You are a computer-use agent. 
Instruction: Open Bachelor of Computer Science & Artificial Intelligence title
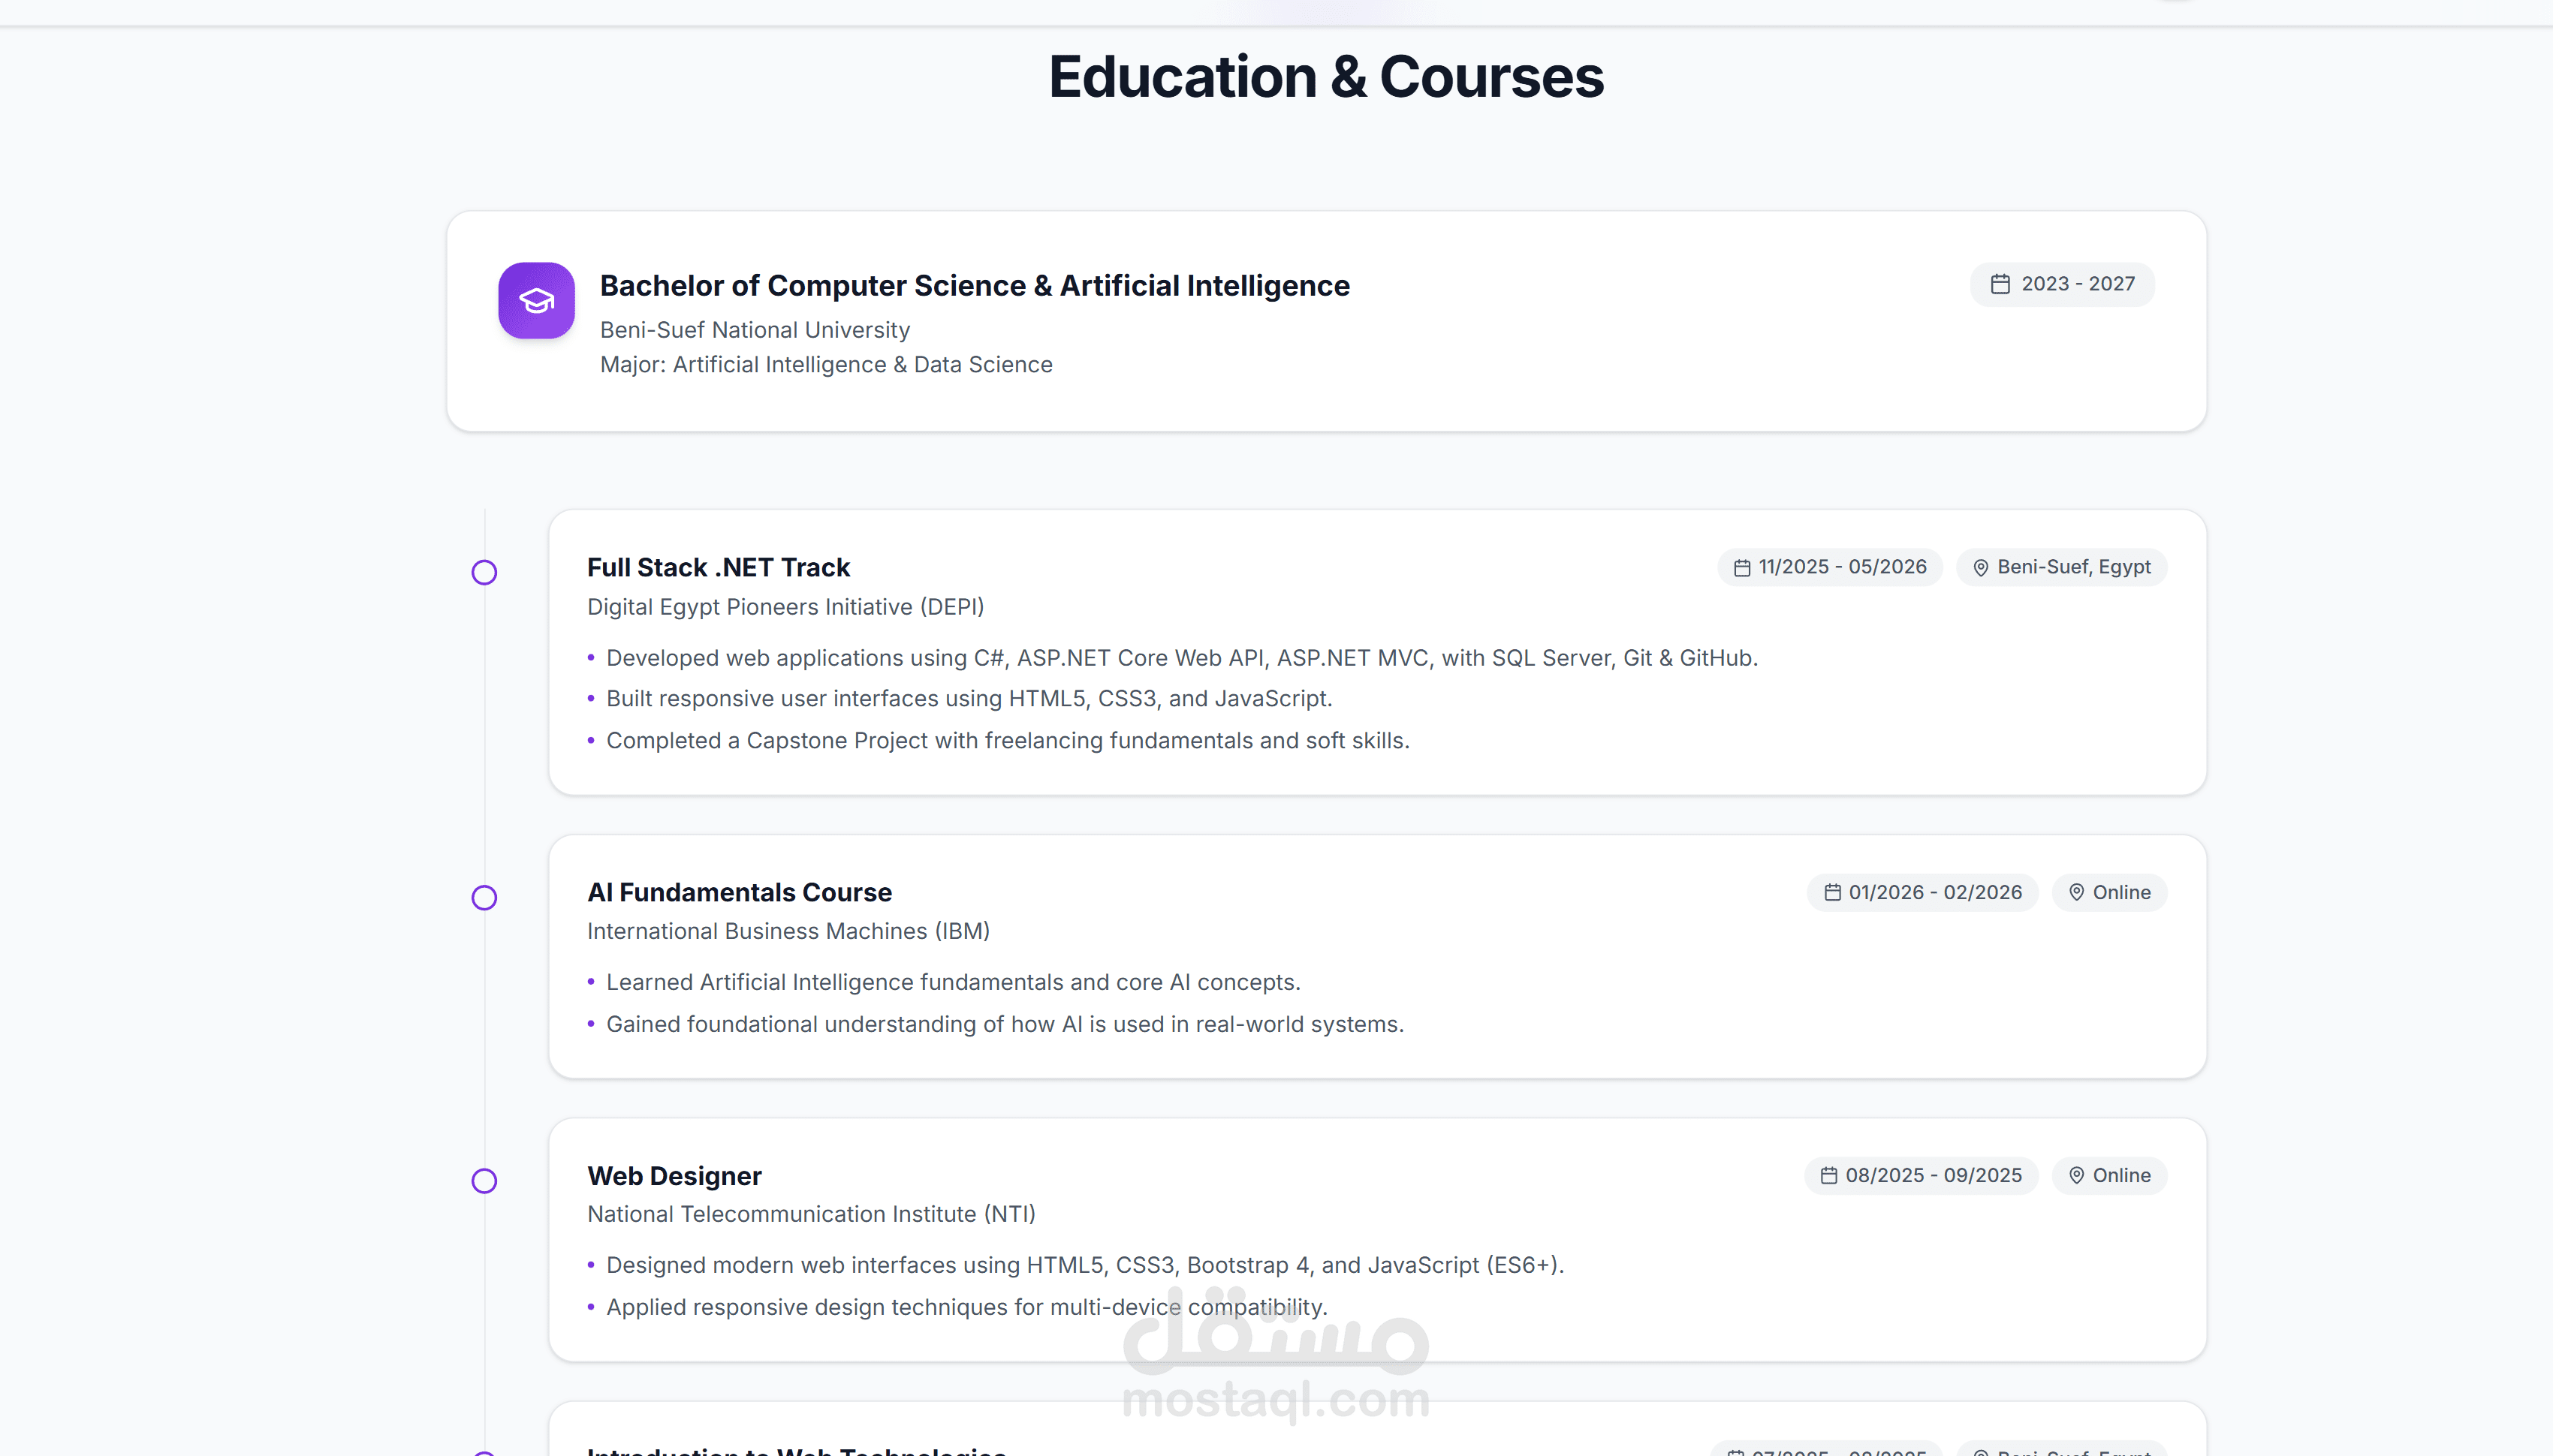coord(975,286)
